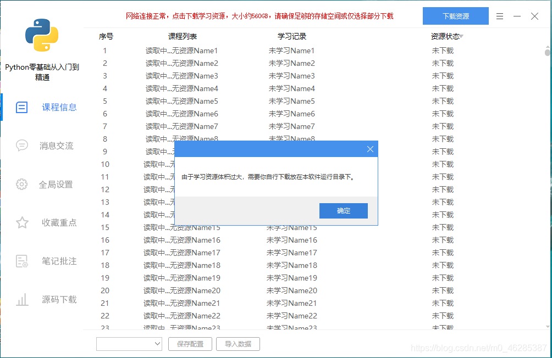Click the 下载资源 button
The width and height of the screenshot is (552, 358).
[x=455, y=16]
